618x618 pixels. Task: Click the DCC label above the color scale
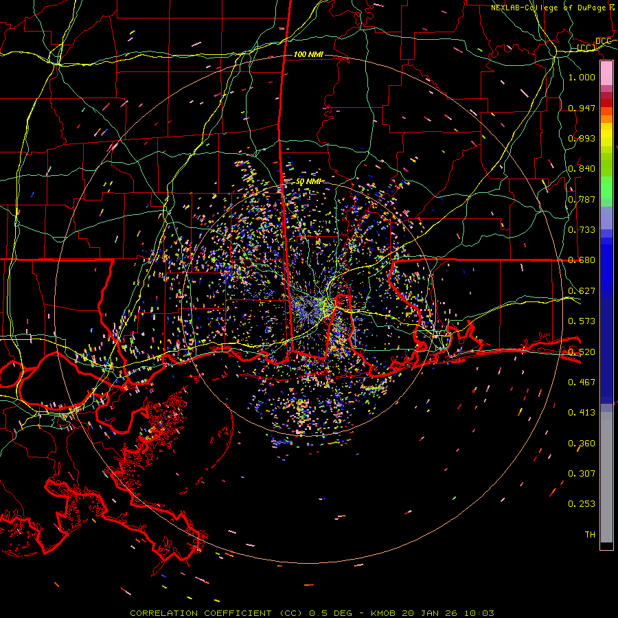click(604, 41)
